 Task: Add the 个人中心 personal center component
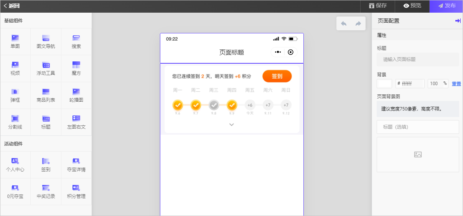coord(15,165)
